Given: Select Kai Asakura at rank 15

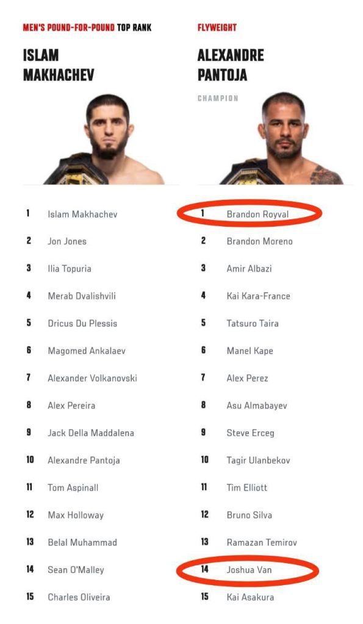Looking at the screenshot, I should click(250, 597).
